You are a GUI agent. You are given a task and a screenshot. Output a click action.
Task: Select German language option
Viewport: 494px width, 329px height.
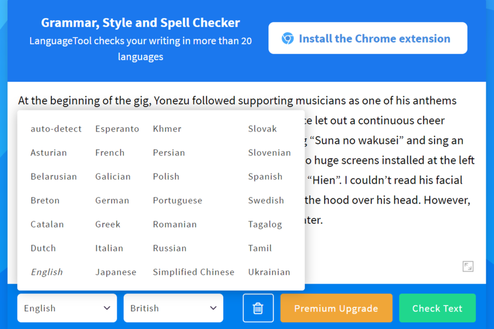pos(112,200)
